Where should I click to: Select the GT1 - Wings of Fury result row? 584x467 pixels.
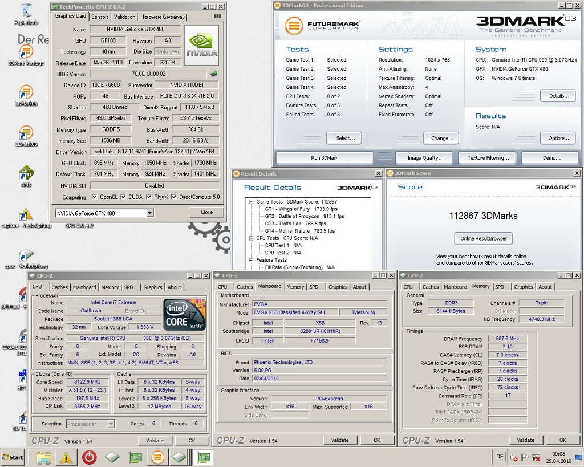point(301,209)
